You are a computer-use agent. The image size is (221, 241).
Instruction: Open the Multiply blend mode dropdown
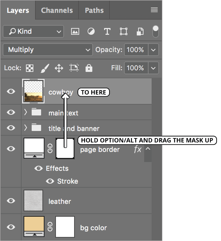48,50
